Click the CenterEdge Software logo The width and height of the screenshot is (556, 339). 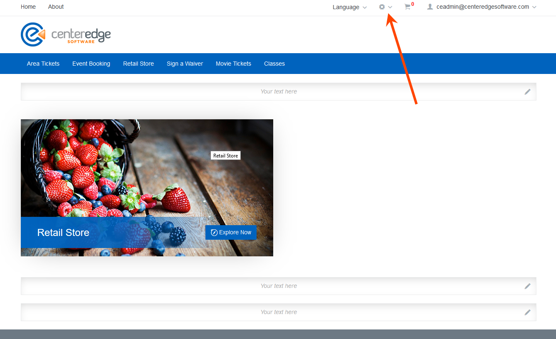(66, 34)
